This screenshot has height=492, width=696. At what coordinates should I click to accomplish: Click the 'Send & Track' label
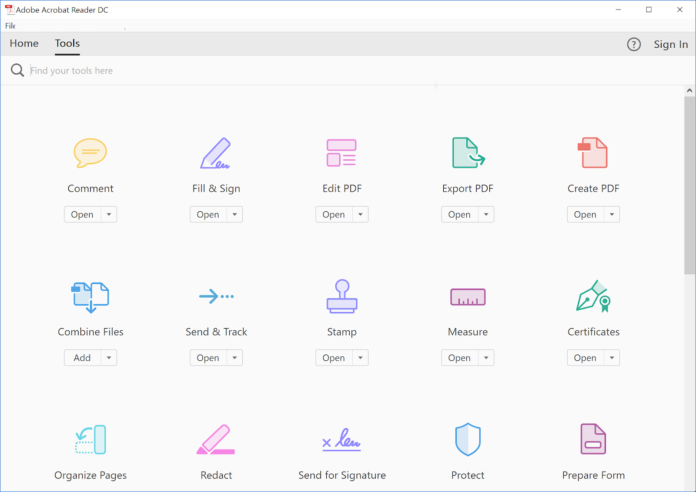point(216,332)
